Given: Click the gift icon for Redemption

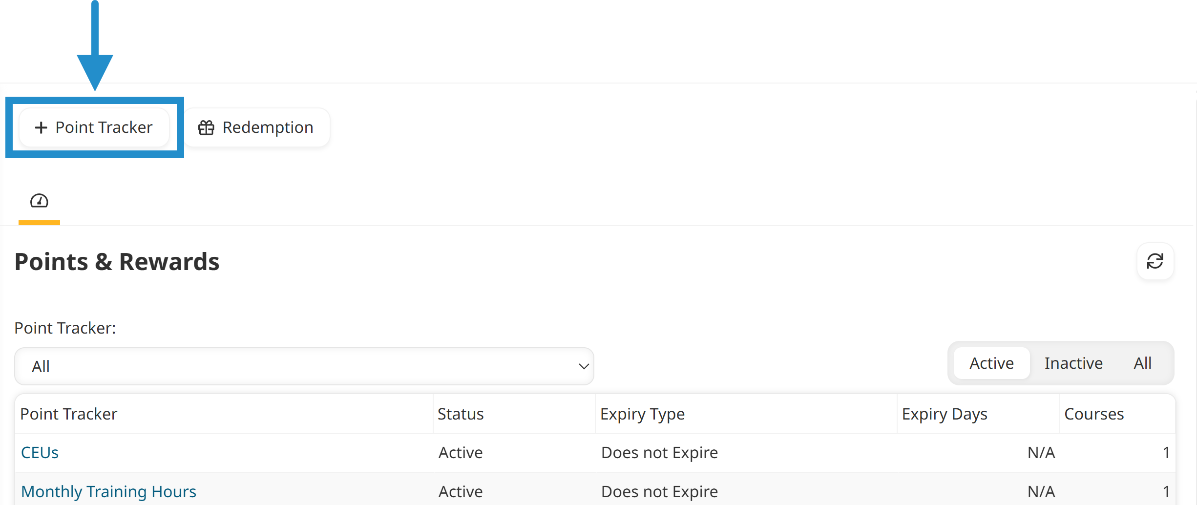Looking at the screenshot, I should click(206, 127).
